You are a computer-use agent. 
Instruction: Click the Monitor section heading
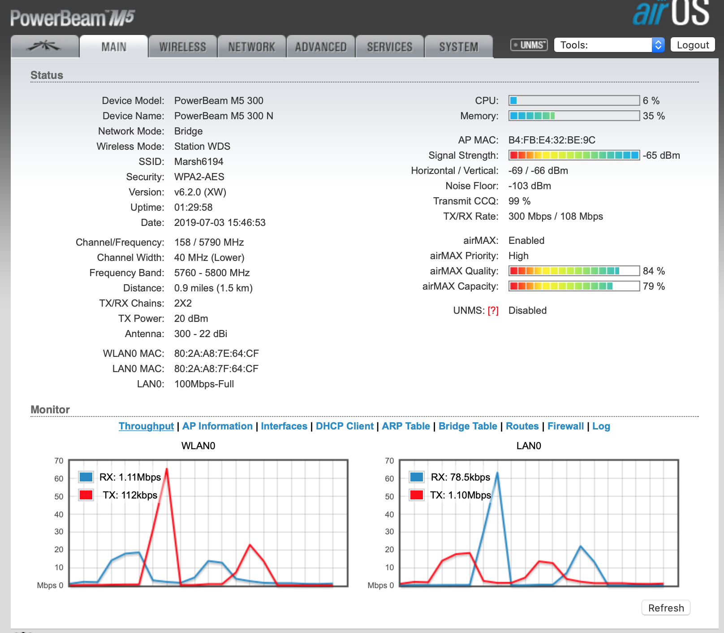click(x=50, y=410)
